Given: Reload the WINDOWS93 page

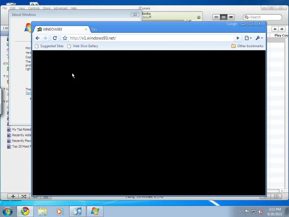Looking at the screenshot, I should tap(55, 38).
